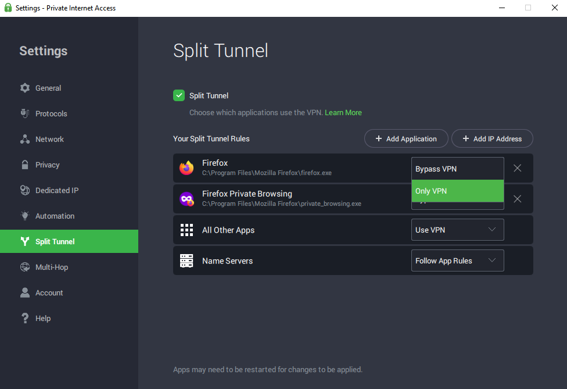
Task: Click the Account person icon
Action: point(25,292)
